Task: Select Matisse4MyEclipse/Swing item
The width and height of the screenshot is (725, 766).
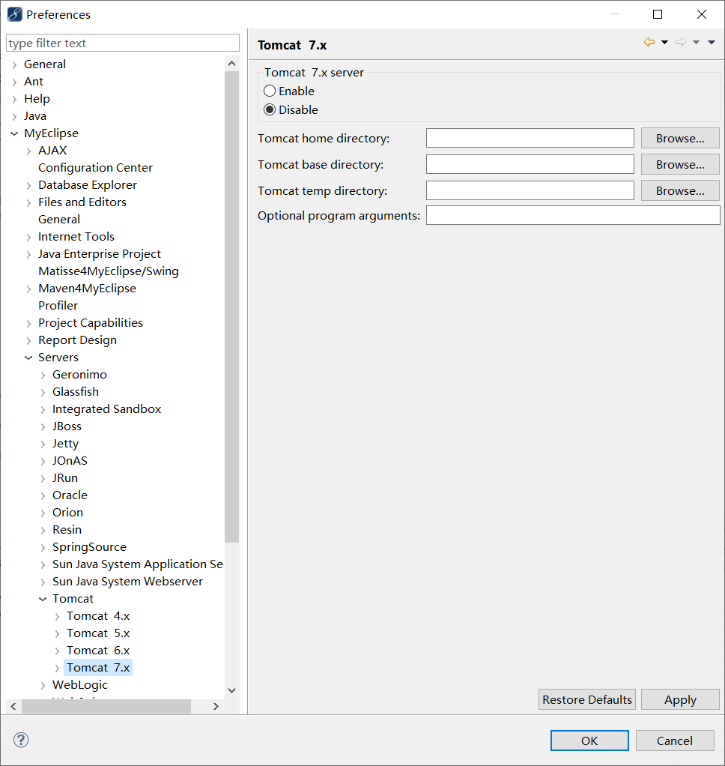Action: point(109,271)
